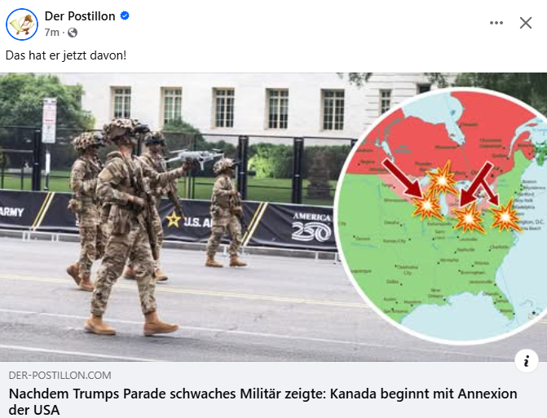Close the post with the X
This screenshot has width=547, height=418.
pyautogui.click(x=525, y=23)
